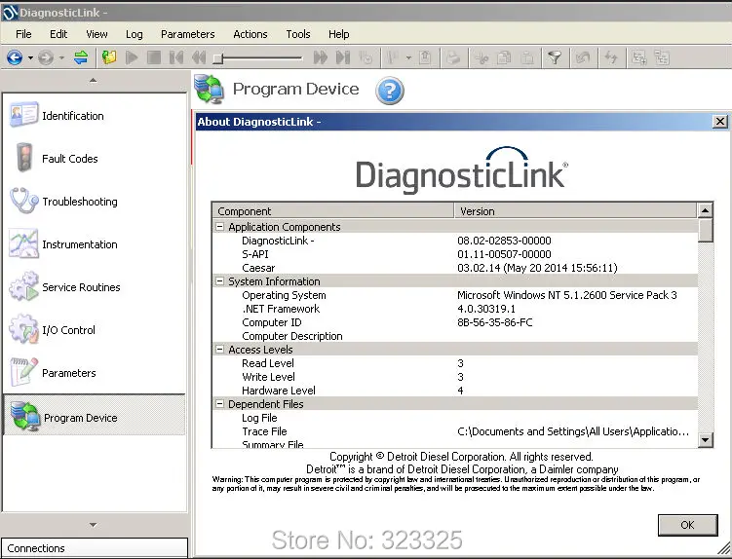Click the open log file folder icon
This screenshot has height=559, width=732.
109,57
